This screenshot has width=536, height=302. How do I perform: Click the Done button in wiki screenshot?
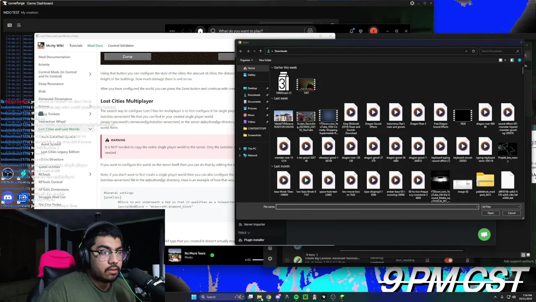127,57
